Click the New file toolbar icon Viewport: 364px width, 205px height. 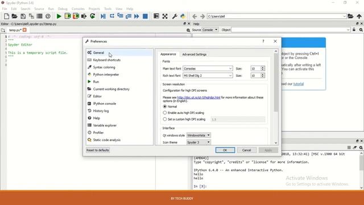[x=6, y=16]
